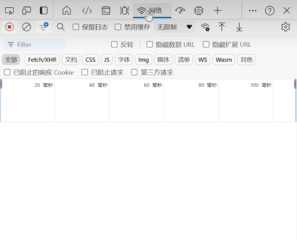Click the 20 毫秒 timeline marker
This screenshot has width=297, height=240.
click(44, 85)
